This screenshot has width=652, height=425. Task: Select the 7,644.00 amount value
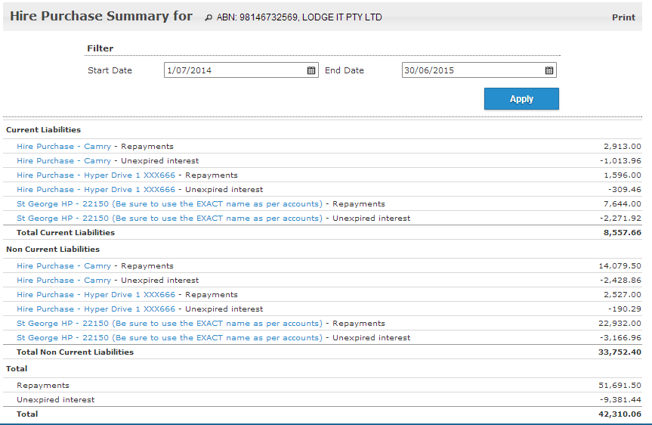(x=623, y=204)
